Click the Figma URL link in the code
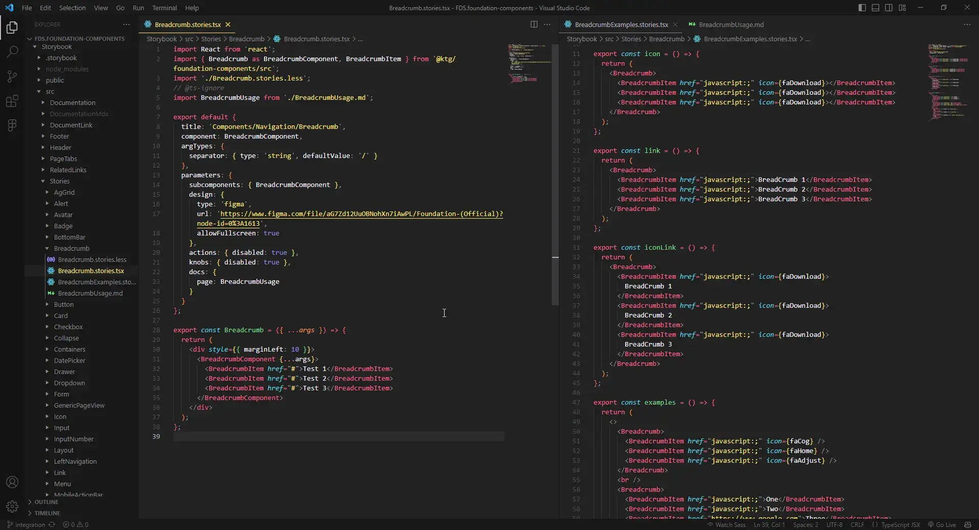 pos(357,214)
